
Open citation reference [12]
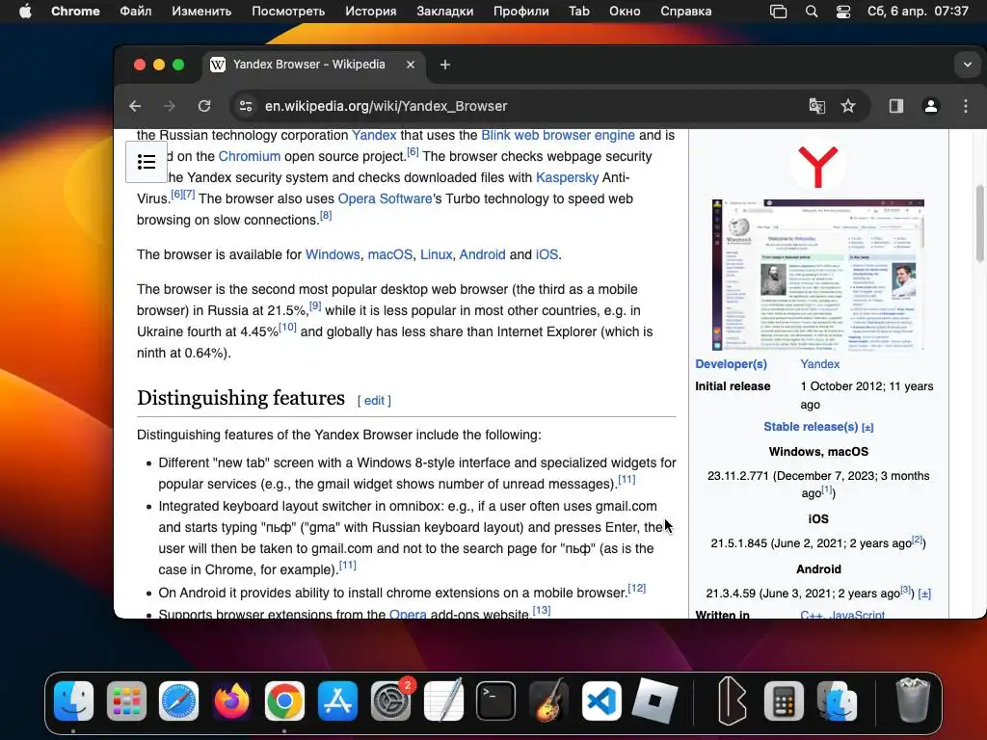point(636,589)
